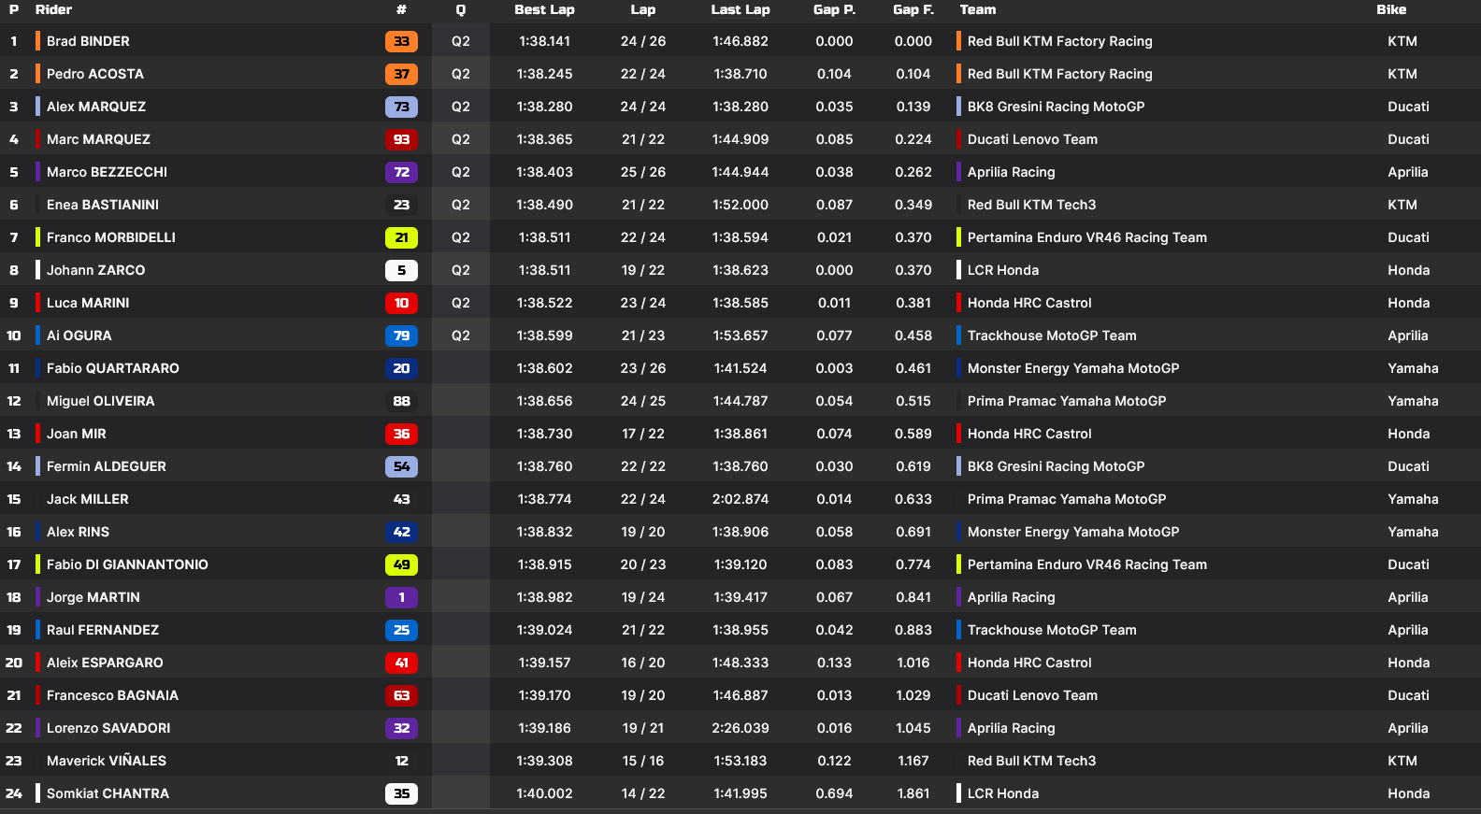This screenshot has width=1481, height=814.
Task: Click gap to previous 0.694
Action: coord(834,793)
